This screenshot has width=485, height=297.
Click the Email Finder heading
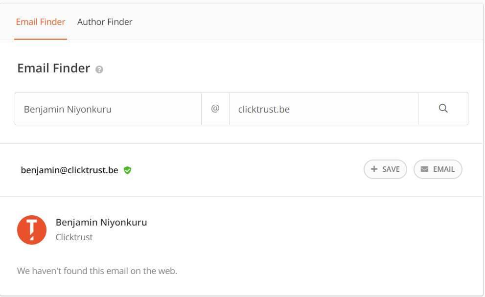coord(53,68)
